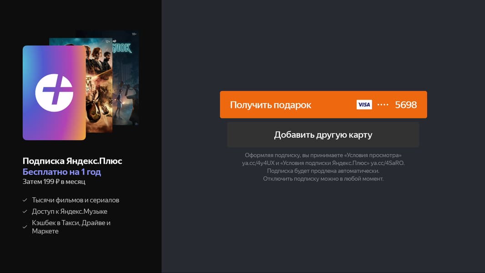Viewport: 485px width, 273px height.
Task: Click the Тысячи фильмов и сериалов line
Action: pos(76,200)
